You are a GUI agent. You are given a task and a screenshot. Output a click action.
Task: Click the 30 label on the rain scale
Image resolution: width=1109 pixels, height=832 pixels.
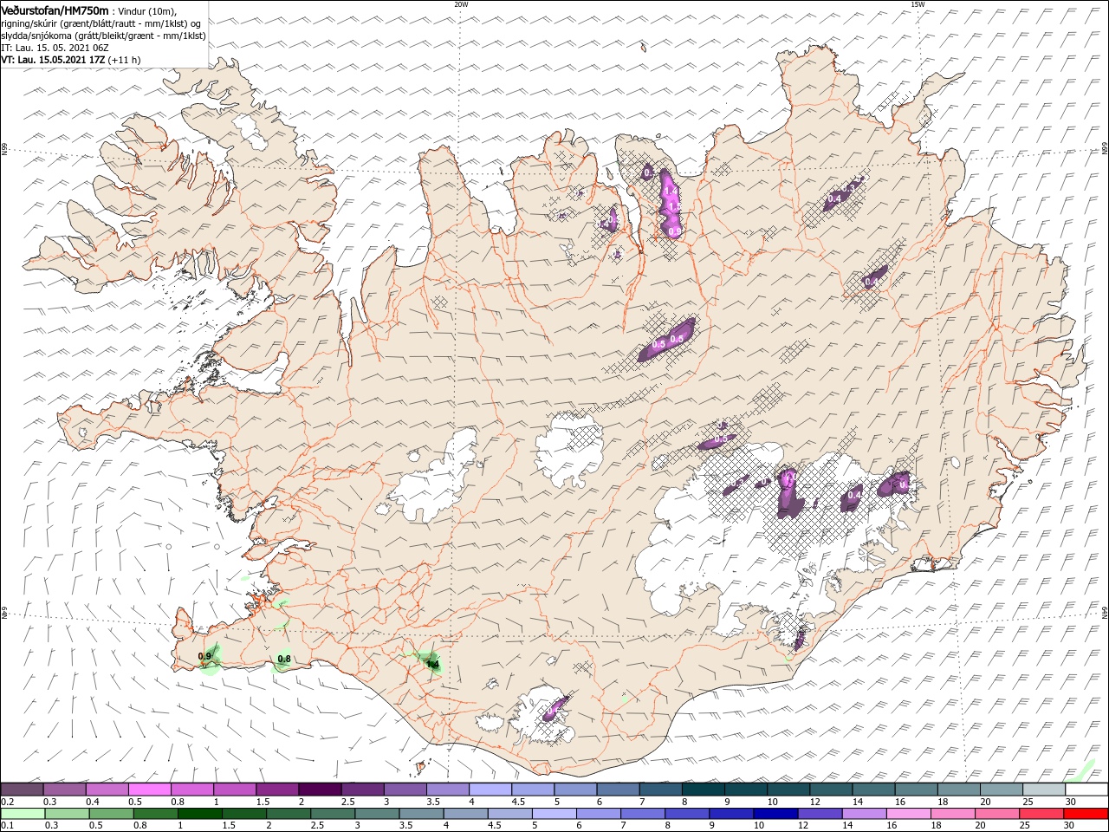1068,826
